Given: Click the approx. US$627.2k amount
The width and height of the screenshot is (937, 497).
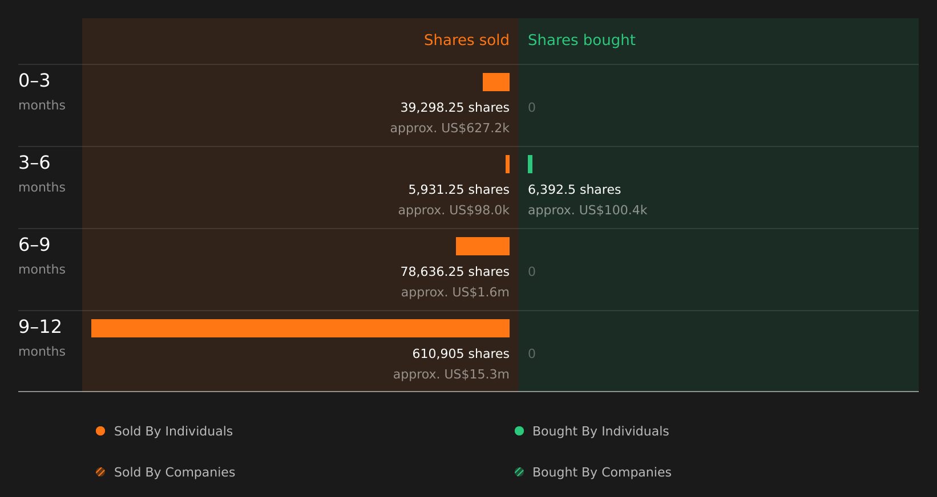Looking at the screenshot, I should tap(450, 128).
